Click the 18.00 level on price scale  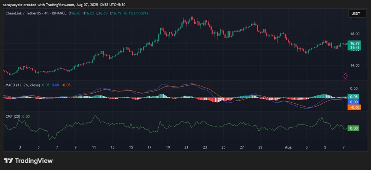click(354, 34)
